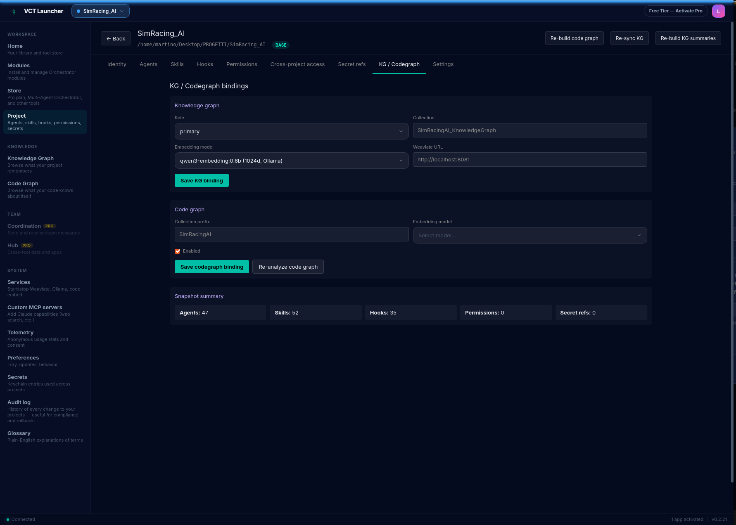Open Hub PRO sidebar item

pyautogui.click(x=45, y=248)
